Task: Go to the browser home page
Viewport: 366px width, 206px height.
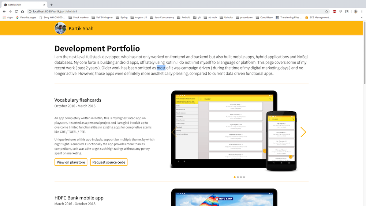Action: pos(22,11)
